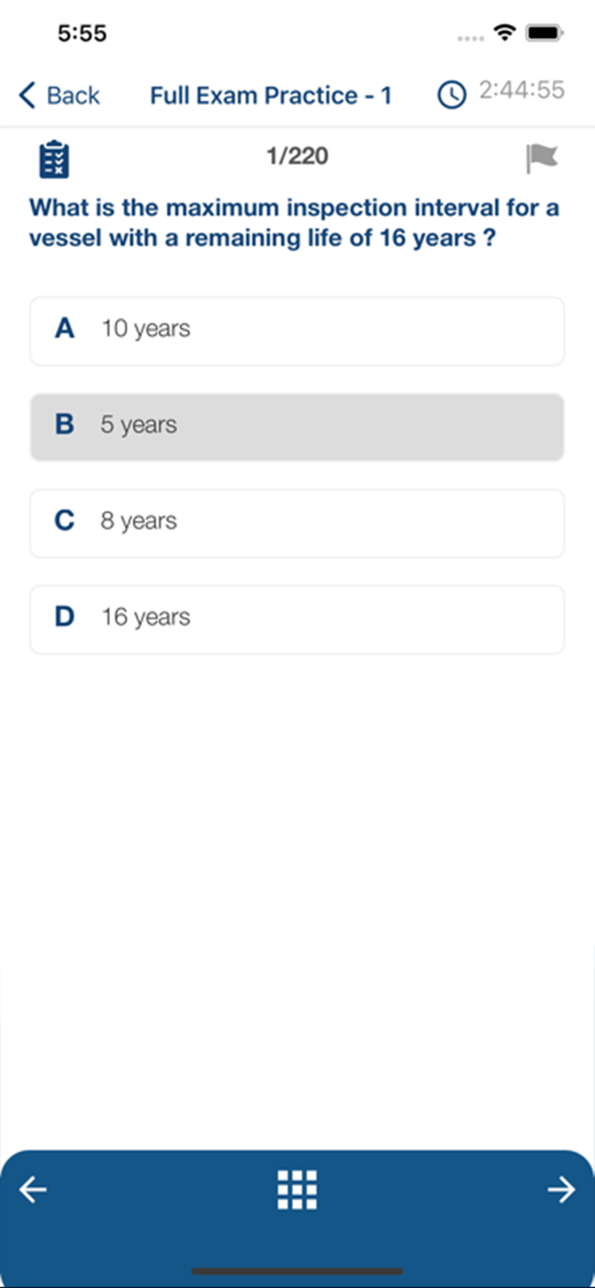Tap the Full Exam Practice - 1 title

(270, 95)
